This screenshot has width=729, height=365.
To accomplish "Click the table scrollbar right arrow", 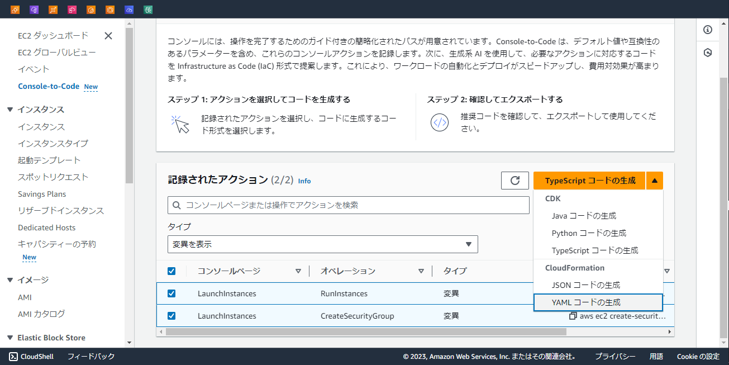I will click(x=670, y=331).
